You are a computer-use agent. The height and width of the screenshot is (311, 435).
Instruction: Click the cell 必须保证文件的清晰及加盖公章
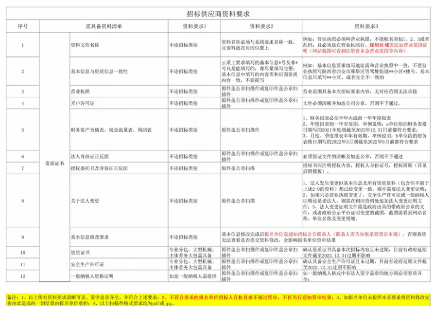pyautogui.click(x=366, y=156)
